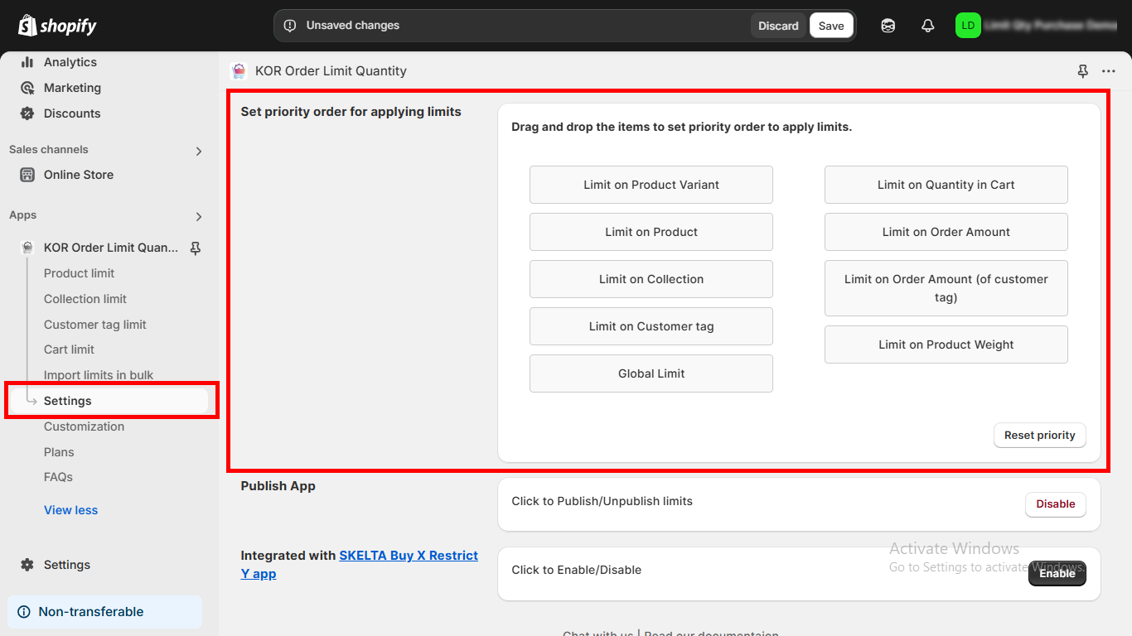
Task: Click the LD store avatar
Action: coord(967,26)
